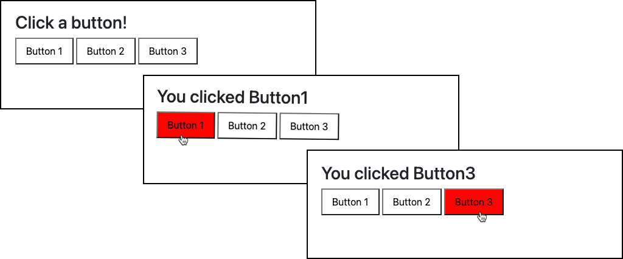
Task: Click Button 3 in "You clicked Button1" panel
Action: (x=308, y=126)
